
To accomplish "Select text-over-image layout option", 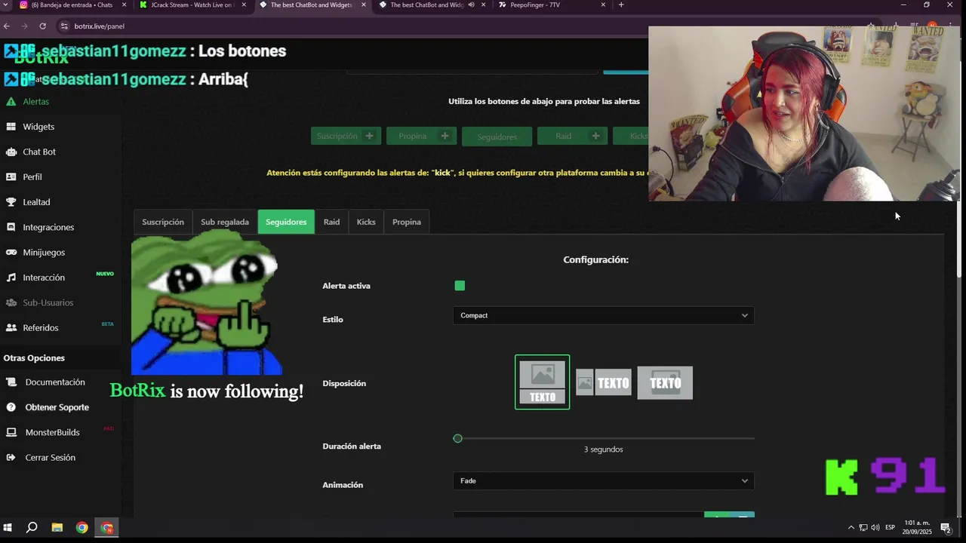I will (665, 382).
